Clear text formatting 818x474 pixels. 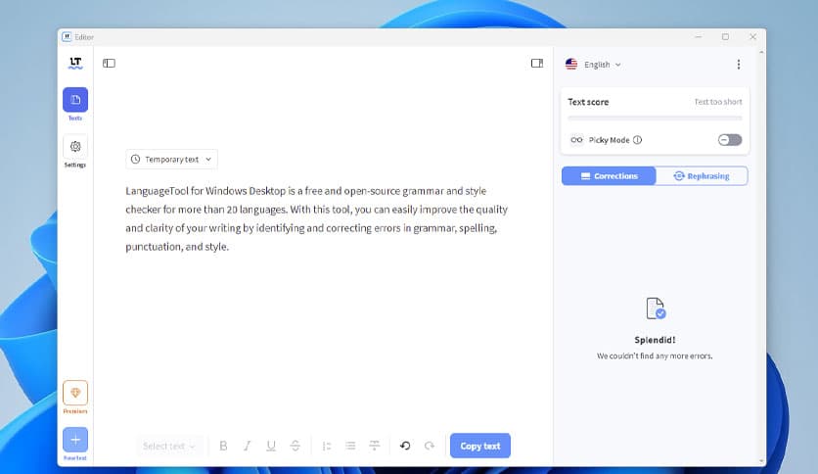tap(375, 446)
